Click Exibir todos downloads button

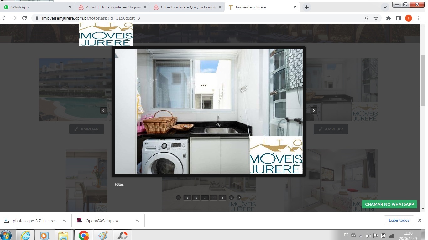tap(399, 220)
